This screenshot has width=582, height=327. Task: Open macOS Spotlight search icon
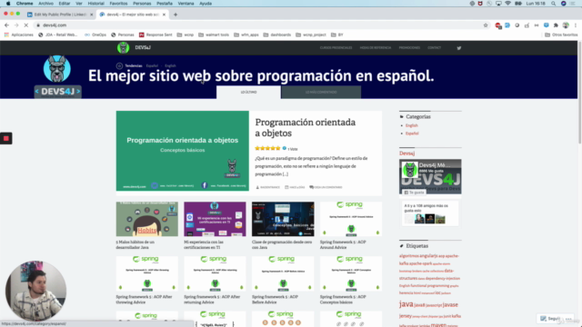[554, 4]
